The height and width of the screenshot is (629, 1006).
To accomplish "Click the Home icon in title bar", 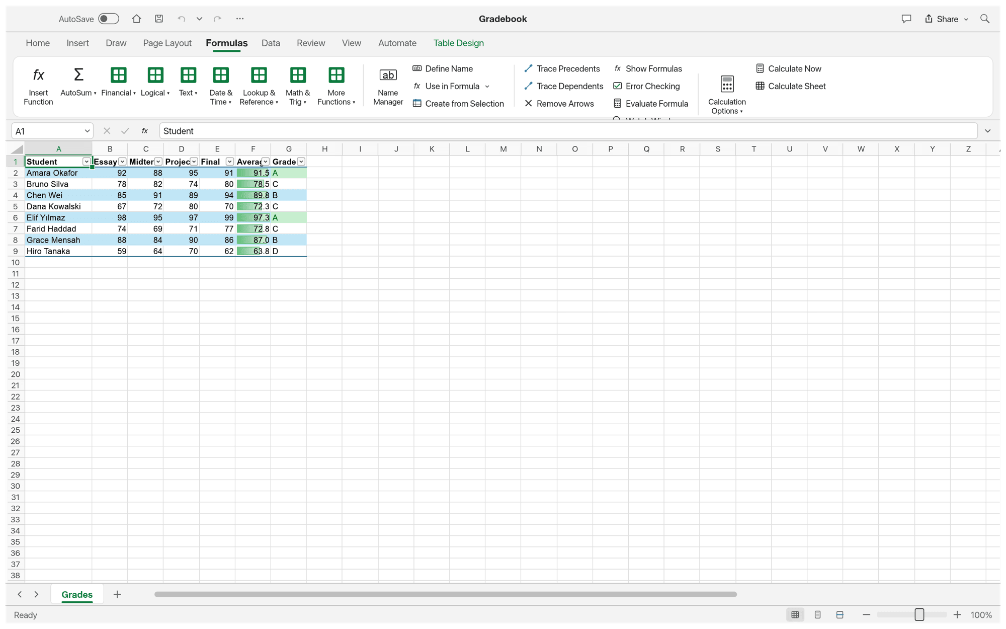I will [136, 19].
